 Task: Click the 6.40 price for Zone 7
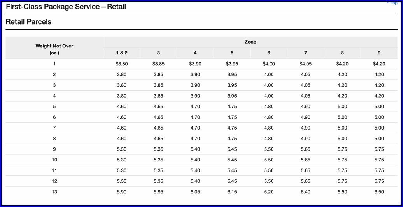[x=305, y=192]
